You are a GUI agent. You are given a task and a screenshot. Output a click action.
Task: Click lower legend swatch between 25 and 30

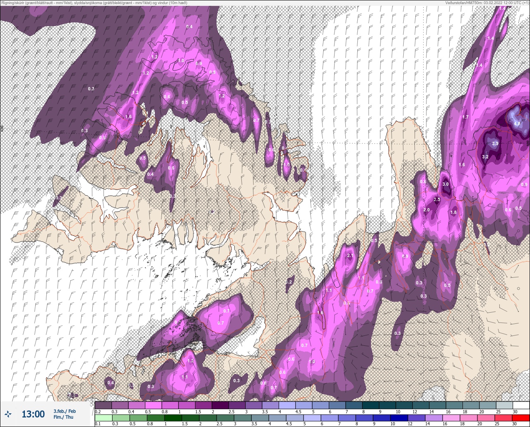pos(504,417)
